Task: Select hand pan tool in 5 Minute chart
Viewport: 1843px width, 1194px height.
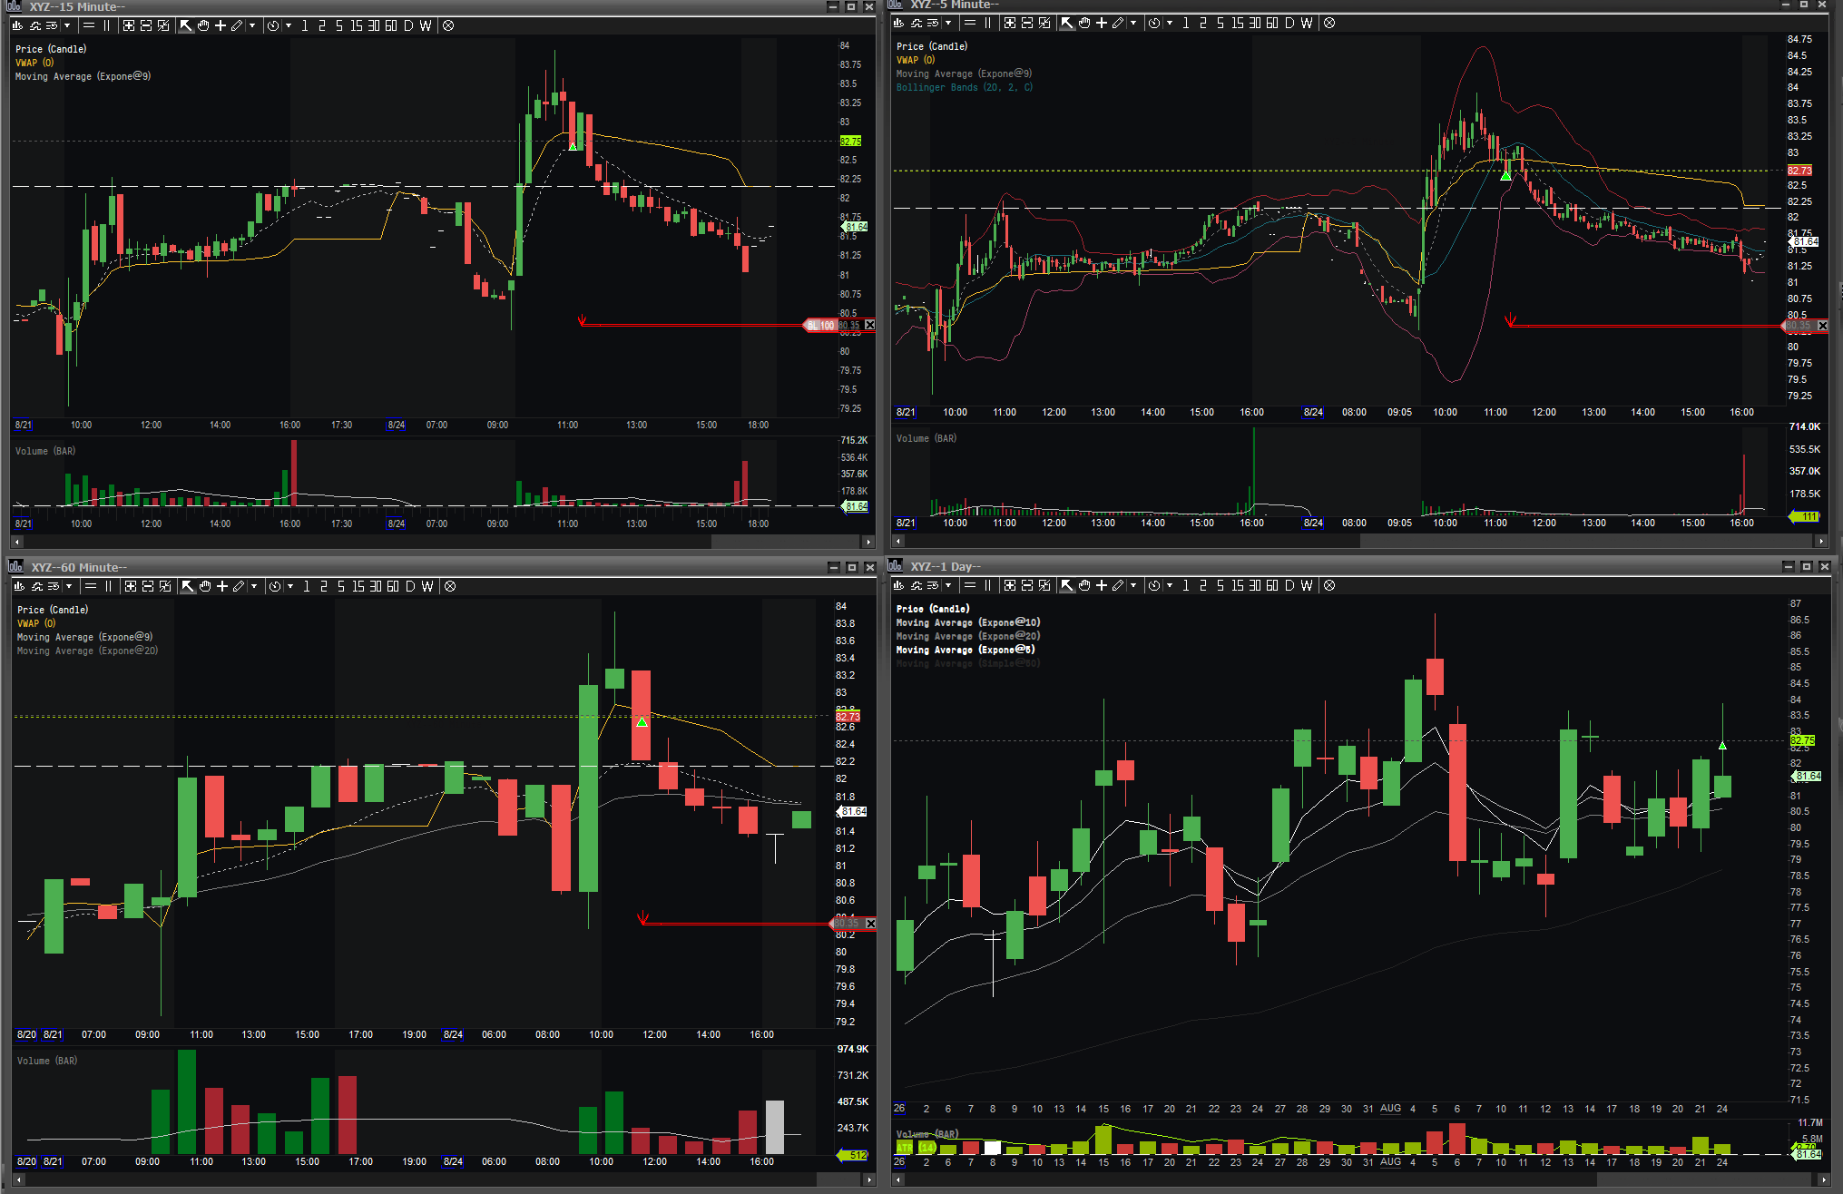Action: (x=1084, y=23)
